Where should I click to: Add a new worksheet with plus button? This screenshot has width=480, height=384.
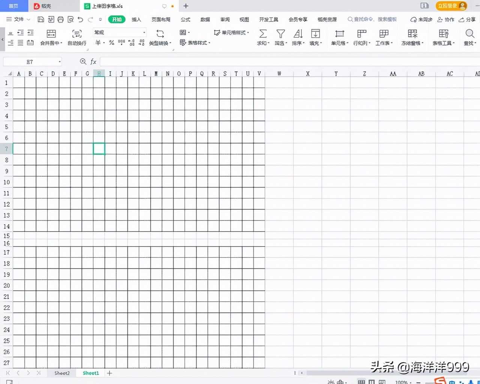(109, 373)
